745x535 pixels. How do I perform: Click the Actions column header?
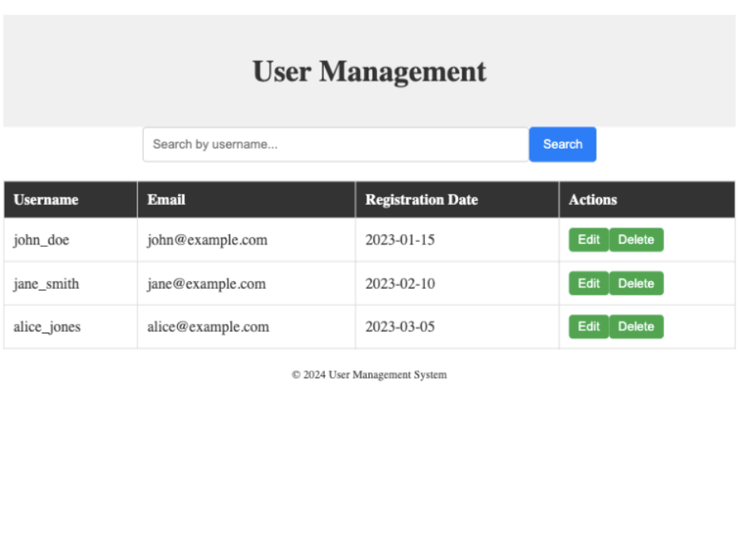coord(593,200)
